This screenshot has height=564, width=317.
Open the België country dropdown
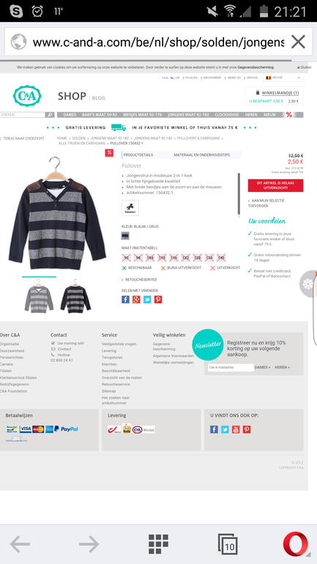pos(283,78)
